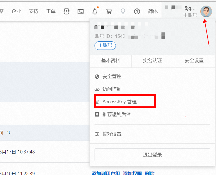
Task: Switch to 基本资料 tab
Action: pos(111,61)
